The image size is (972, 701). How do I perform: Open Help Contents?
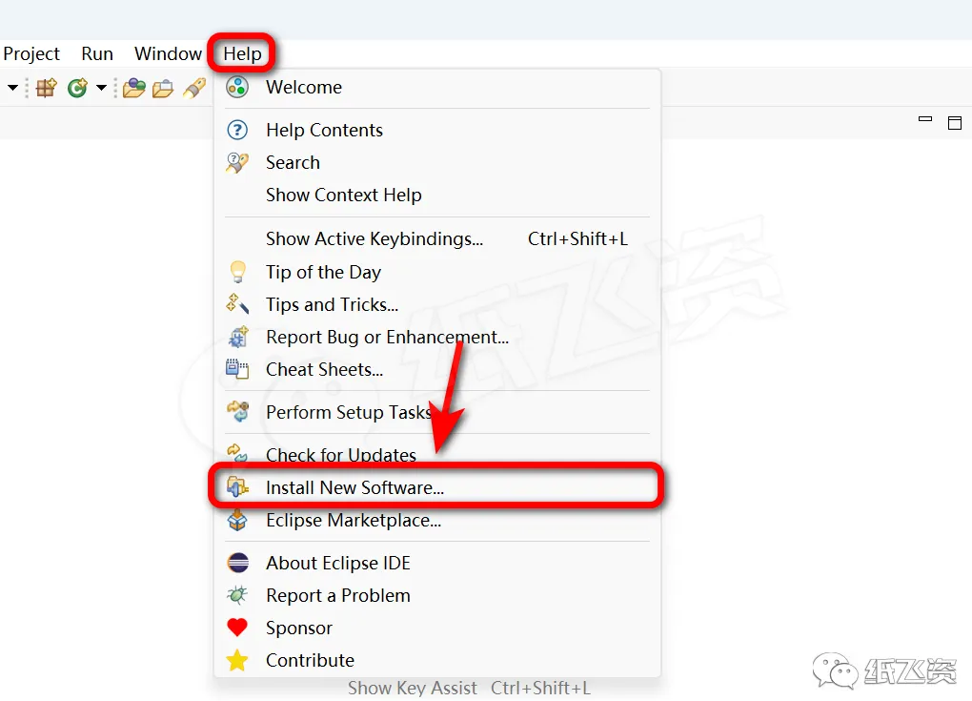point(437,131)
